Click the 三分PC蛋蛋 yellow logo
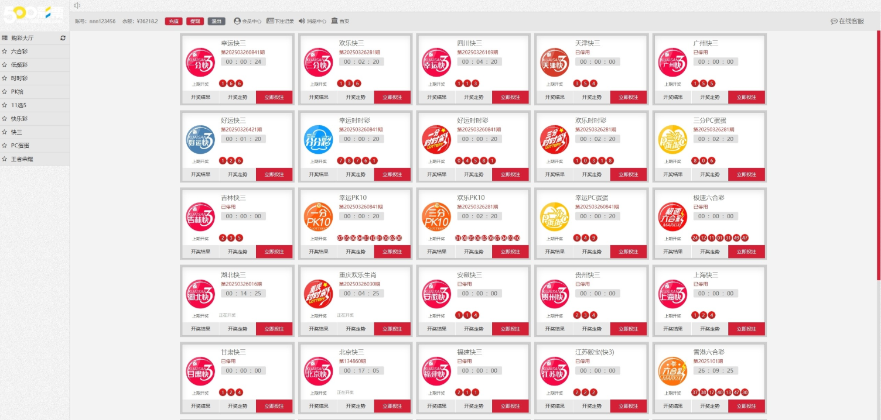The image size is (881, 420). [672, 139]
